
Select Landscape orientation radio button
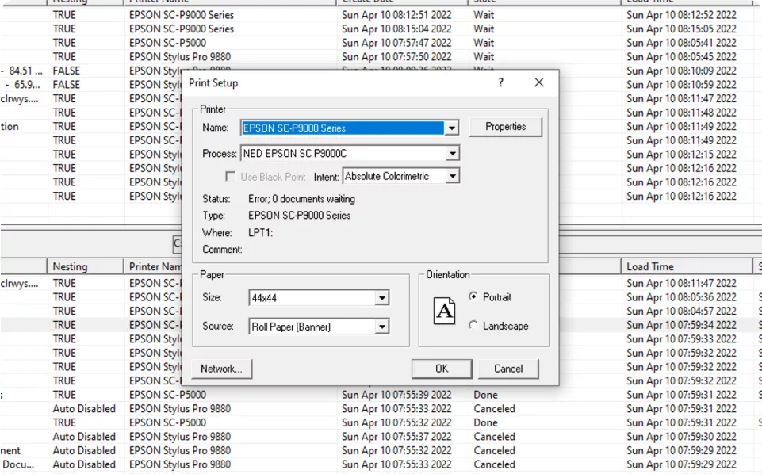coord(473,326)
